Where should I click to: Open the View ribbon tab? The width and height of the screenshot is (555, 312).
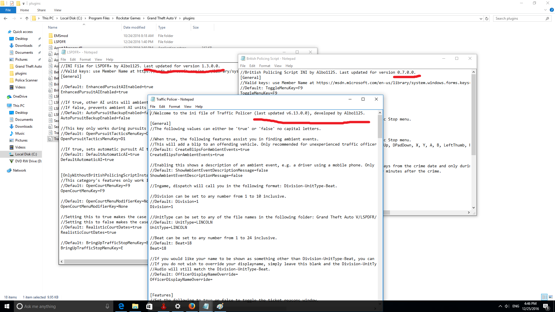coord(58,10)
